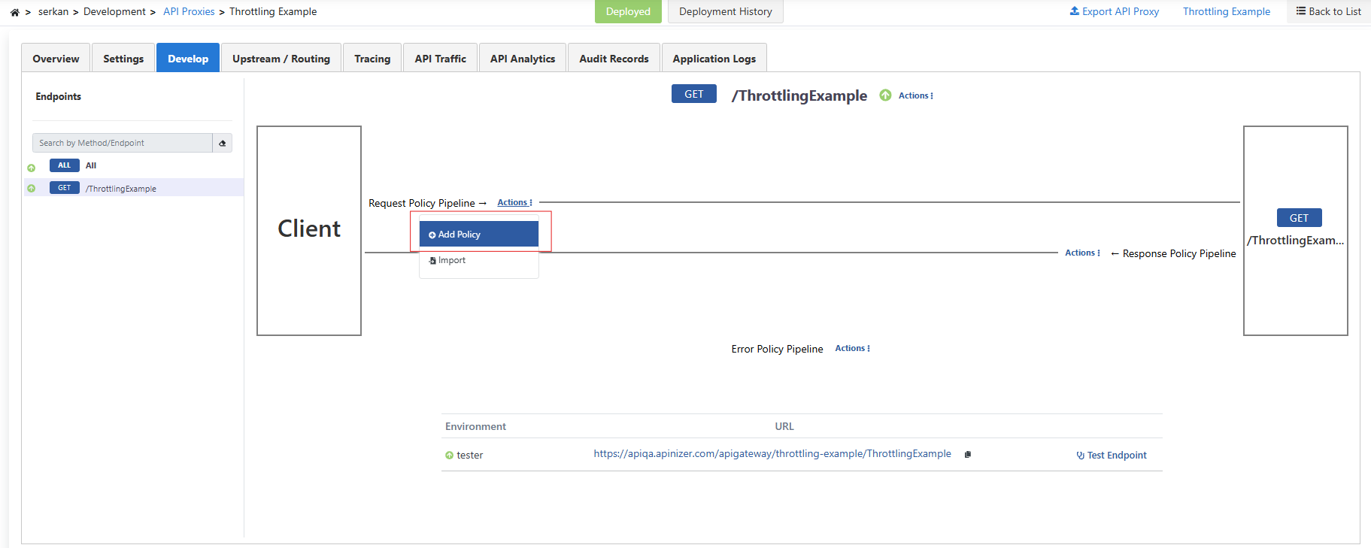Click green status icon next to tester environment

click(449, 456)
